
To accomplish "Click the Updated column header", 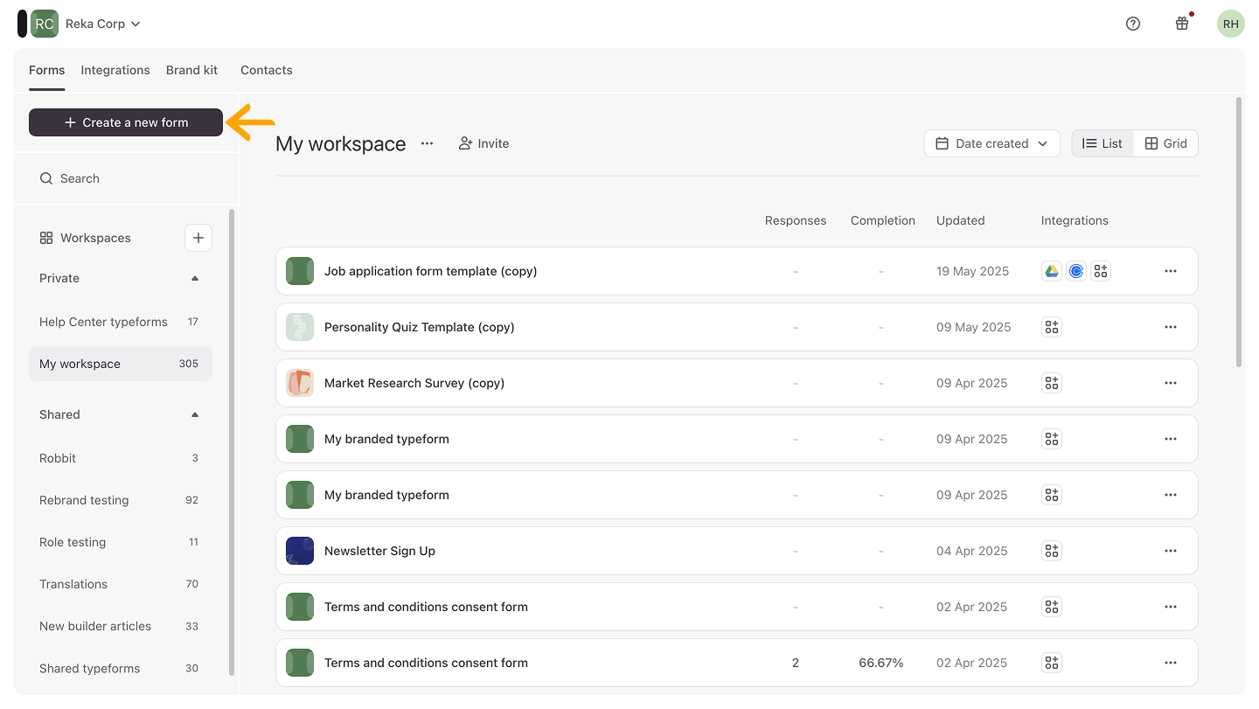I will tap(961, 220).
